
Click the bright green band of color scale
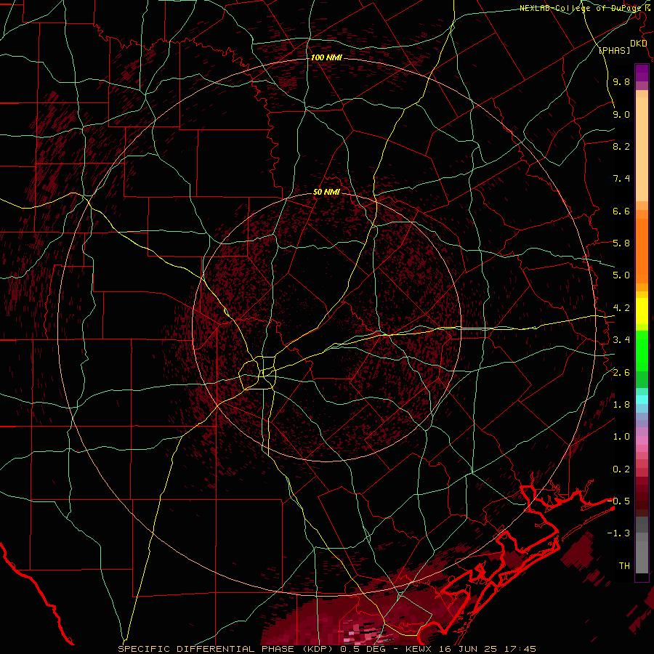[642, 351]
